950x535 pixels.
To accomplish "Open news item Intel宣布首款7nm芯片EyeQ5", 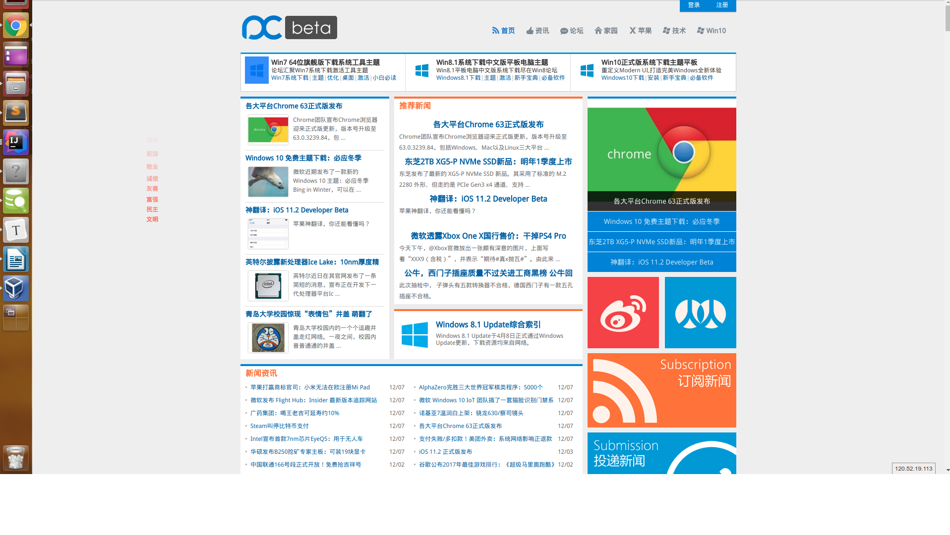I will 306,439.
